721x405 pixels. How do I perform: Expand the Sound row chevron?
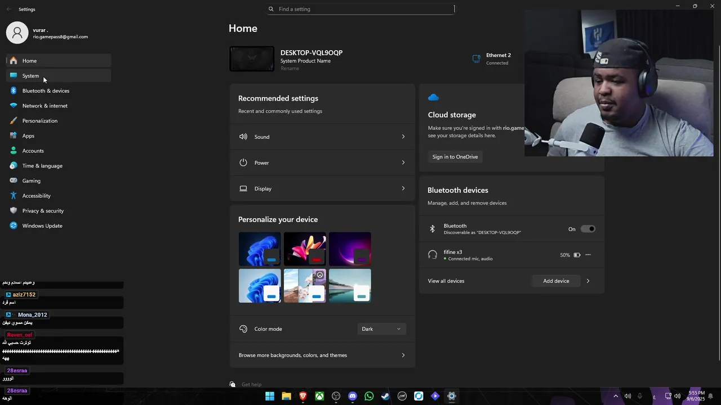403,137
